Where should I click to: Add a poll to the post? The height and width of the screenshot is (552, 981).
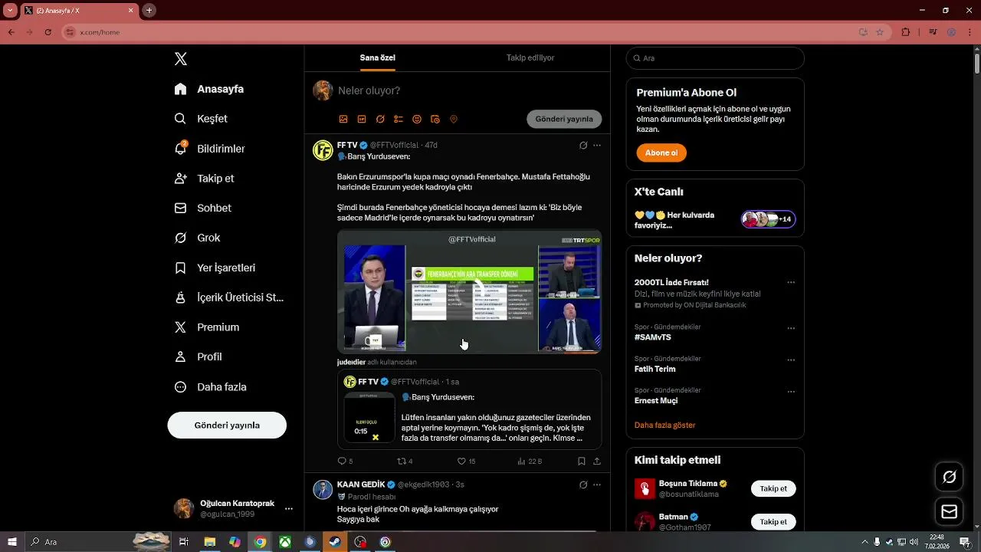399,119
